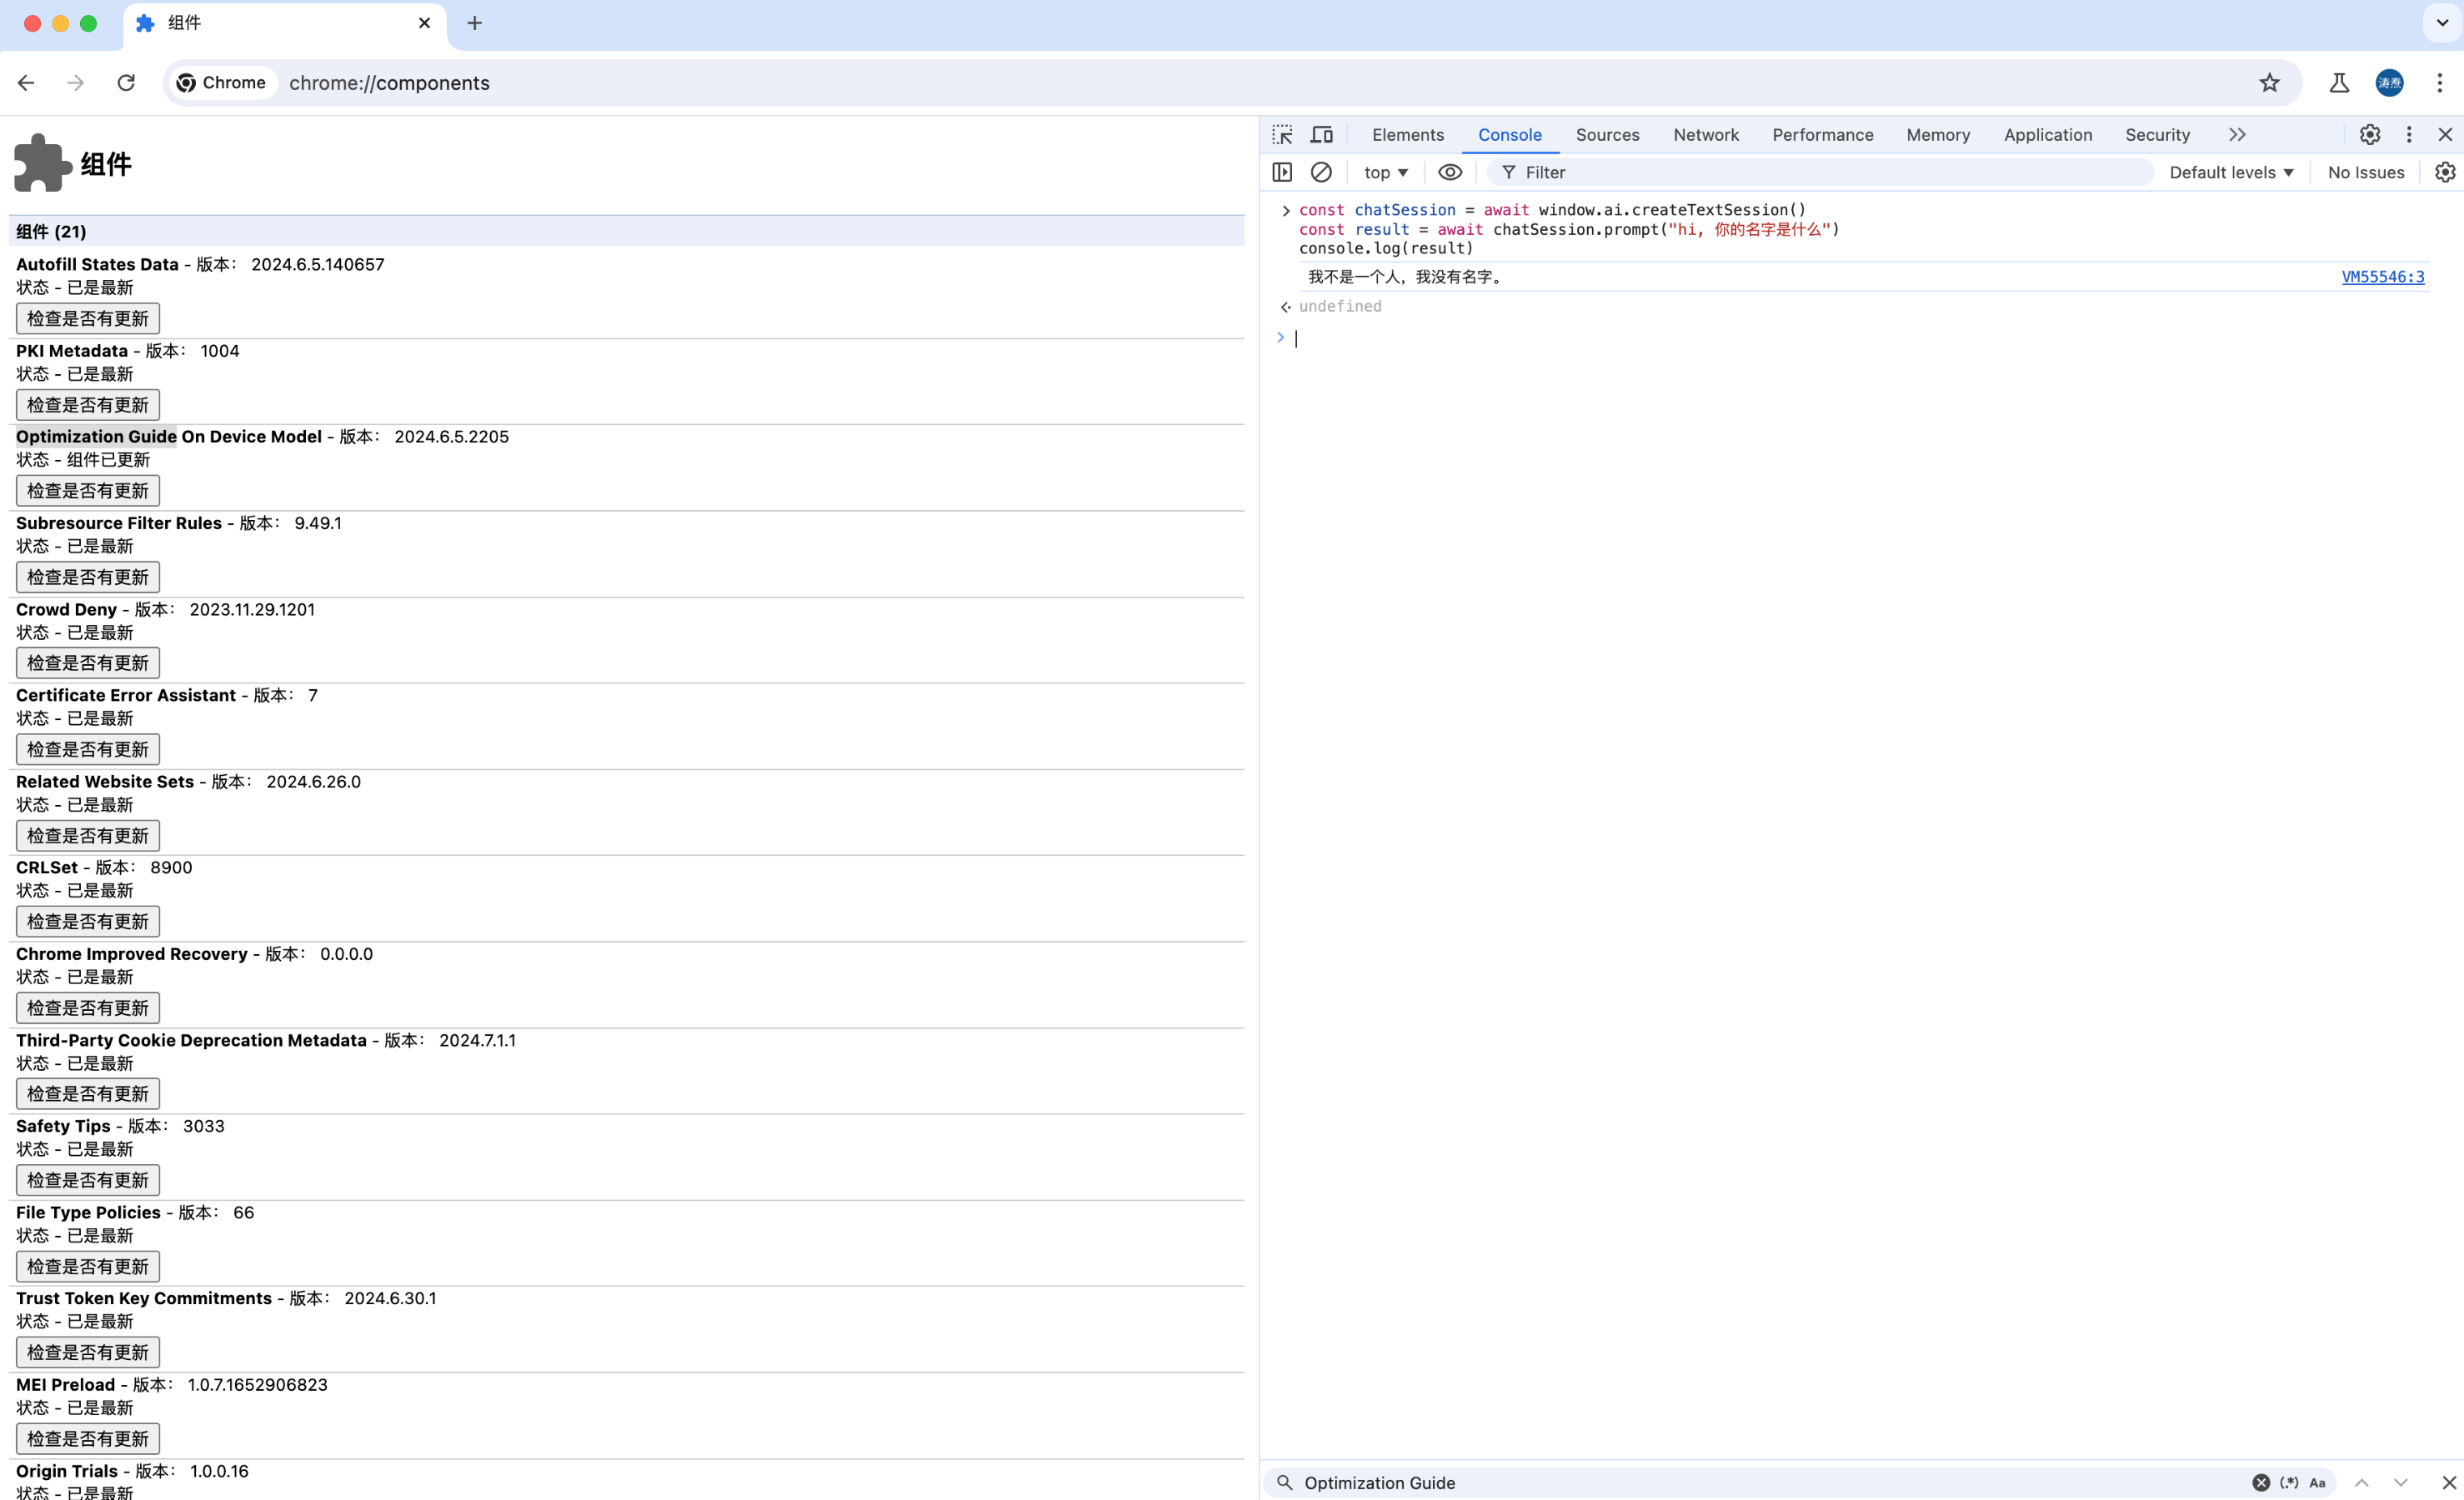Open the Network tab
The height and width of the screenshot is (1500, 2464).
click(1705, 135)
